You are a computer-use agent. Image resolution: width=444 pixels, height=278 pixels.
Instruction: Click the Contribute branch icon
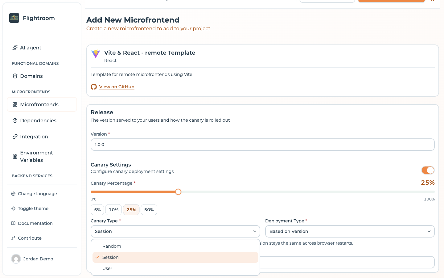(x=13, y=238)
